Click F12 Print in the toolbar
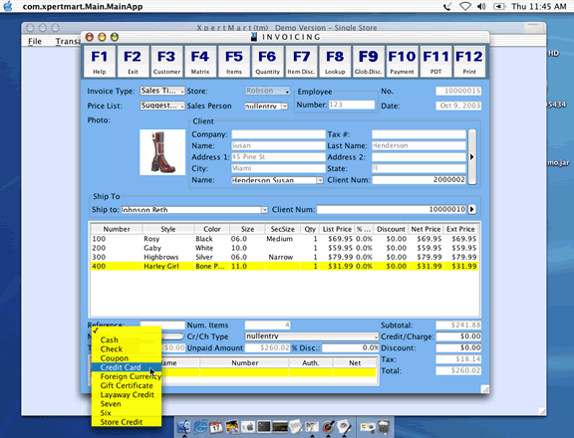This screenshot has width=574, height=438. 469,62
